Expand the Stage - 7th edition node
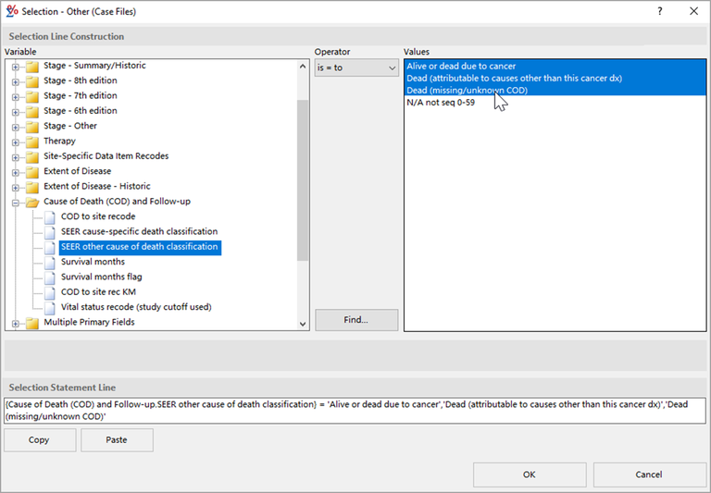Viewport: 711px width, 493px height. [16, 96]
